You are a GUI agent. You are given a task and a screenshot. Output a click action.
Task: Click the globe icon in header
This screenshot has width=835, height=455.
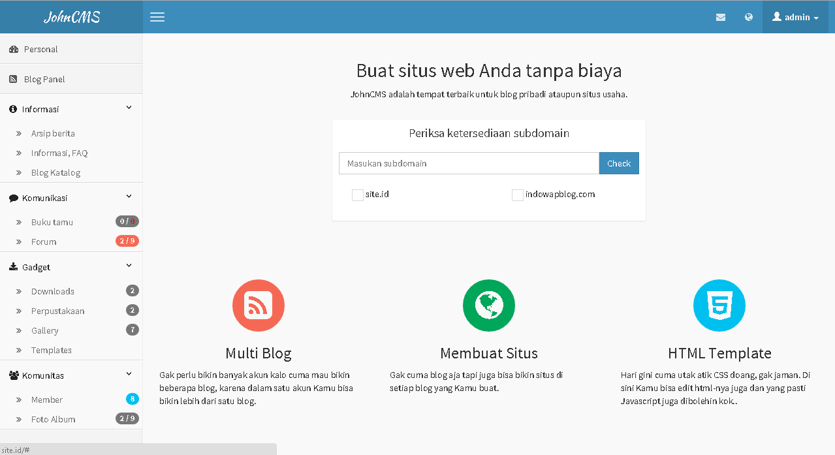pyautogui.click(x=749, y=17)
